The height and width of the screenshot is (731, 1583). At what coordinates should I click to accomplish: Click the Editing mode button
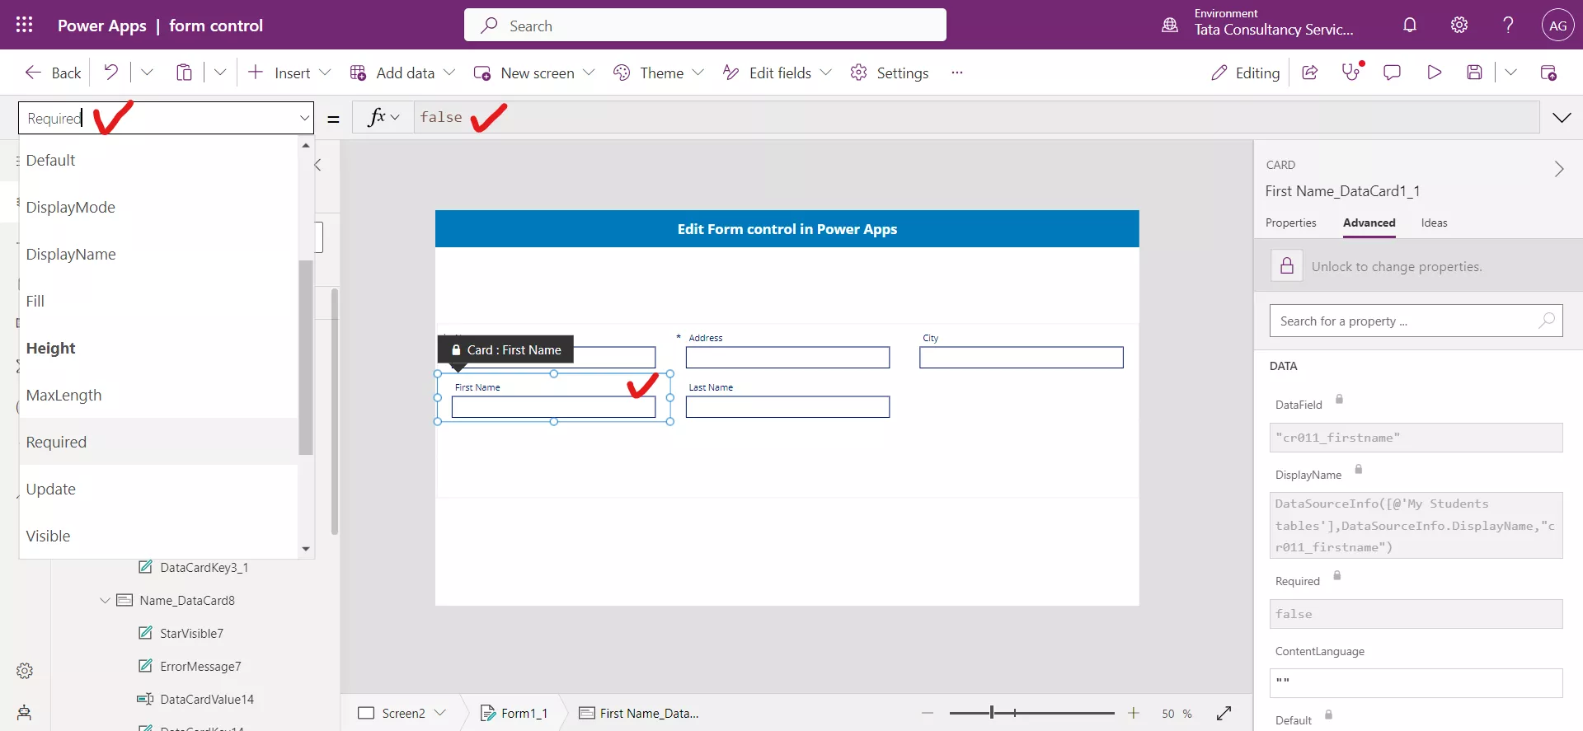[1245, 73]
